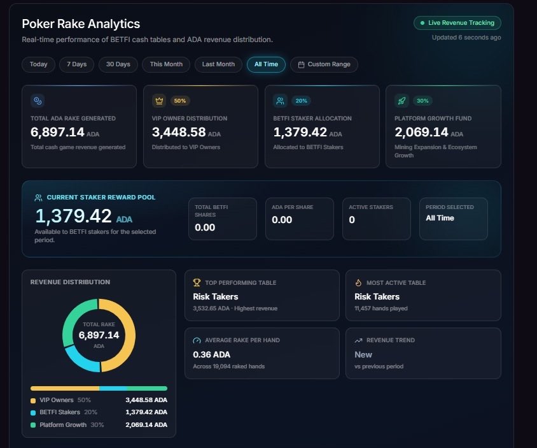Select the Today time filter

coord(38,64)
